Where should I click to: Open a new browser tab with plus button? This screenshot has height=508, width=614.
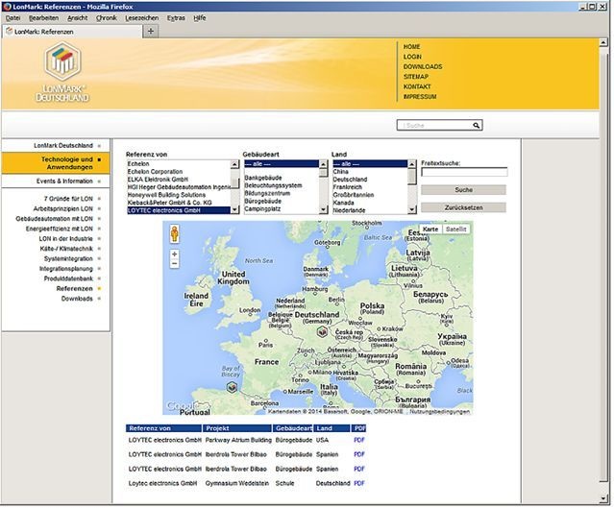point(150,32)
